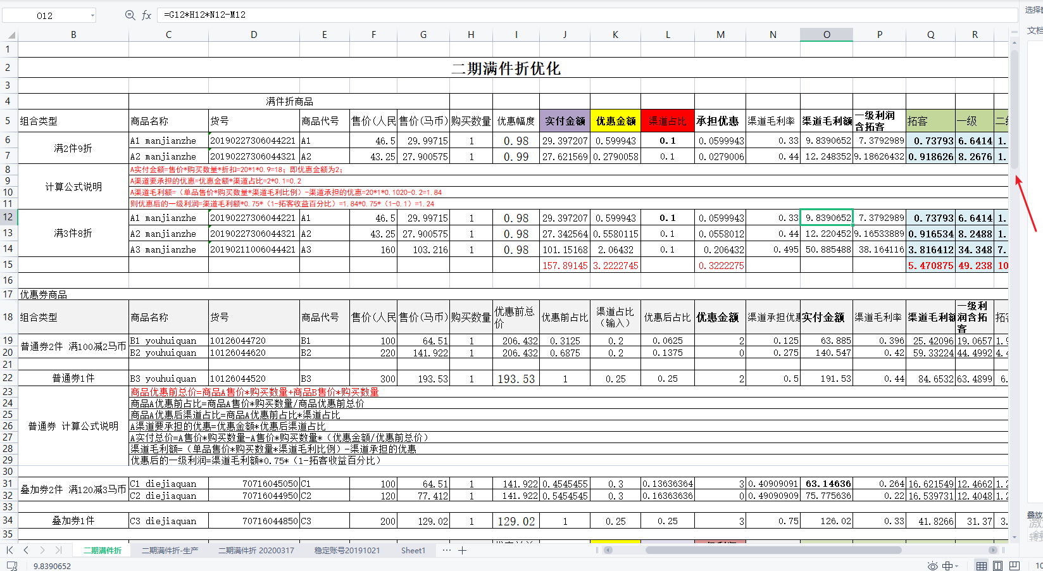
Task: Switch to normal view in the status bar
Action: (982, 565)
